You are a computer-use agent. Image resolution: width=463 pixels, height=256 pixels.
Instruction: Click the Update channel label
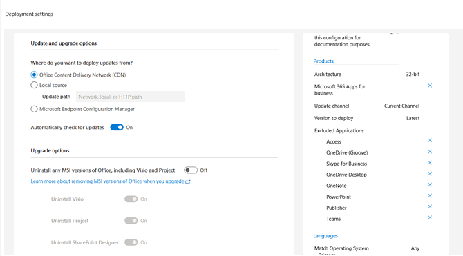coord(332,106)
